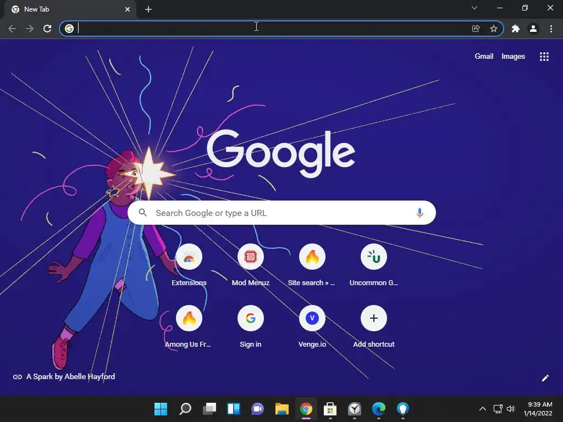Image resolution: width=563 pixels, height=422 pixels.
Task: Open the Gmail link
Action: [x=484, y=57]
